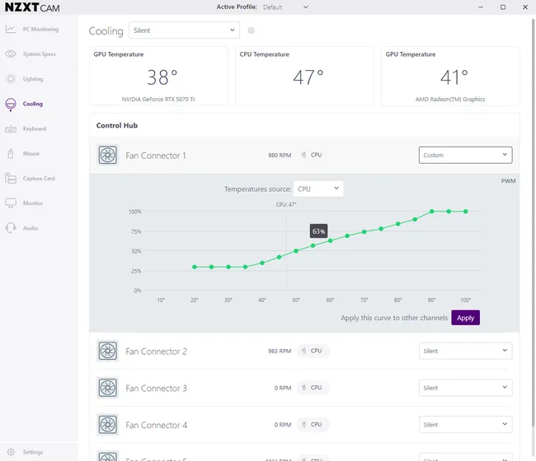Click the CPU source badge on Fan Connector 4

point(313,425)
